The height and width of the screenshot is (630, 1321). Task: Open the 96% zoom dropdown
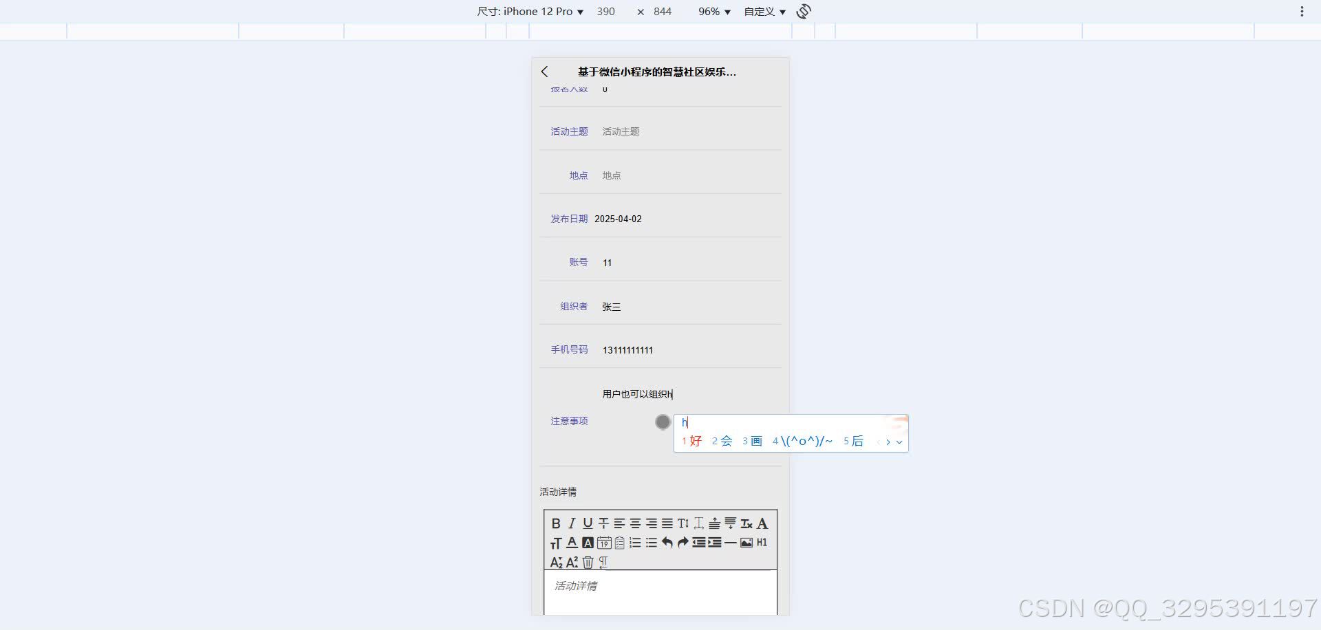[713, 11]
